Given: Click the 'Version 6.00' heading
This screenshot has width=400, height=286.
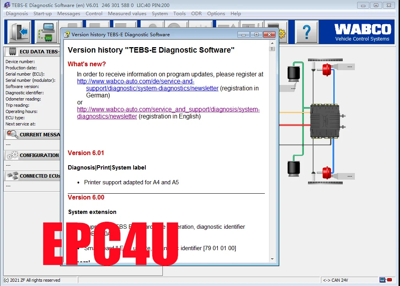Looking at the screenshot, I should [86, 197].
